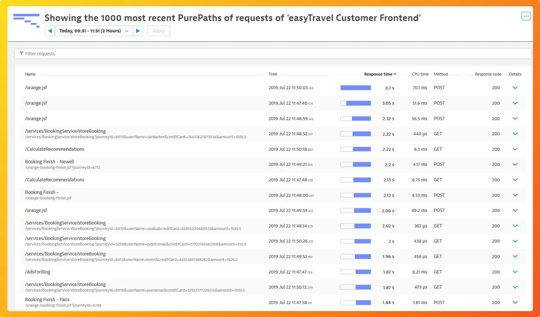Expand the 'Booking Finish - Paris' request details

pyautogui.click(x=515, y=302)
